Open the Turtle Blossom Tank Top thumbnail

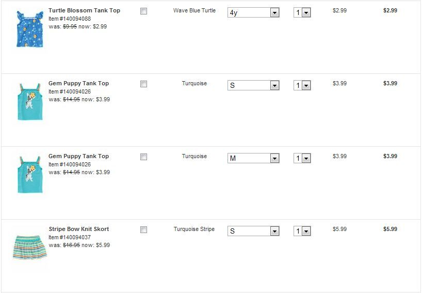29,29
